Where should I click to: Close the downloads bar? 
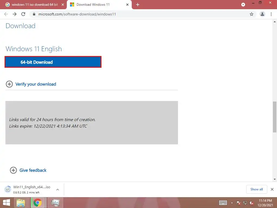pos(272,189)
